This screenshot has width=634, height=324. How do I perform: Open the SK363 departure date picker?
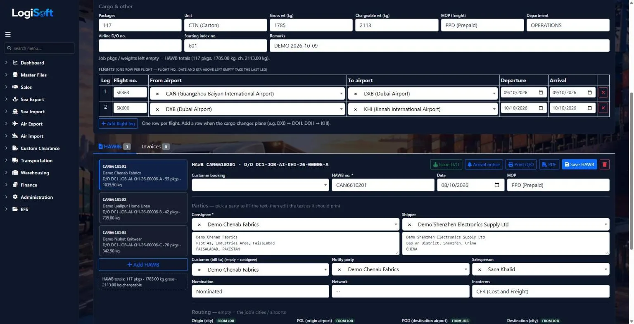tap(541, 93)
